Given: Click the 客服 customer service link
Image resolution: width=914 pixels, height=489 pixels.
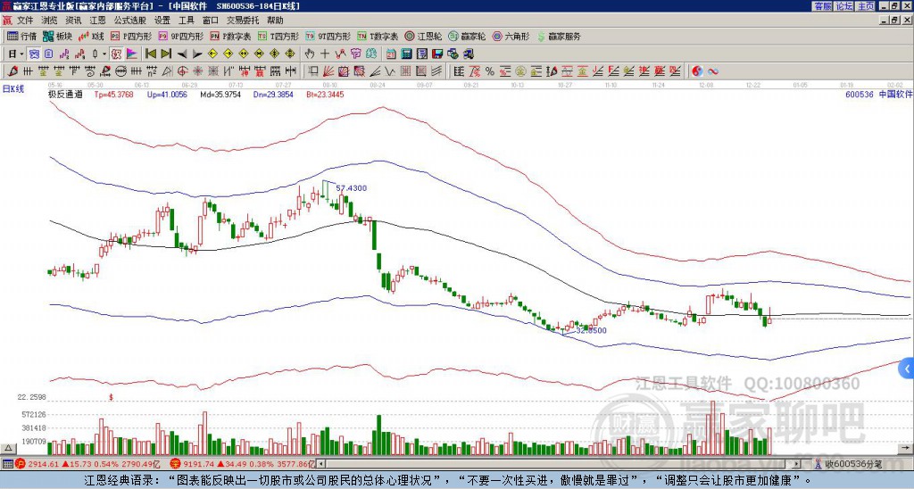Looking at the screenshot, I should (822, 6).
